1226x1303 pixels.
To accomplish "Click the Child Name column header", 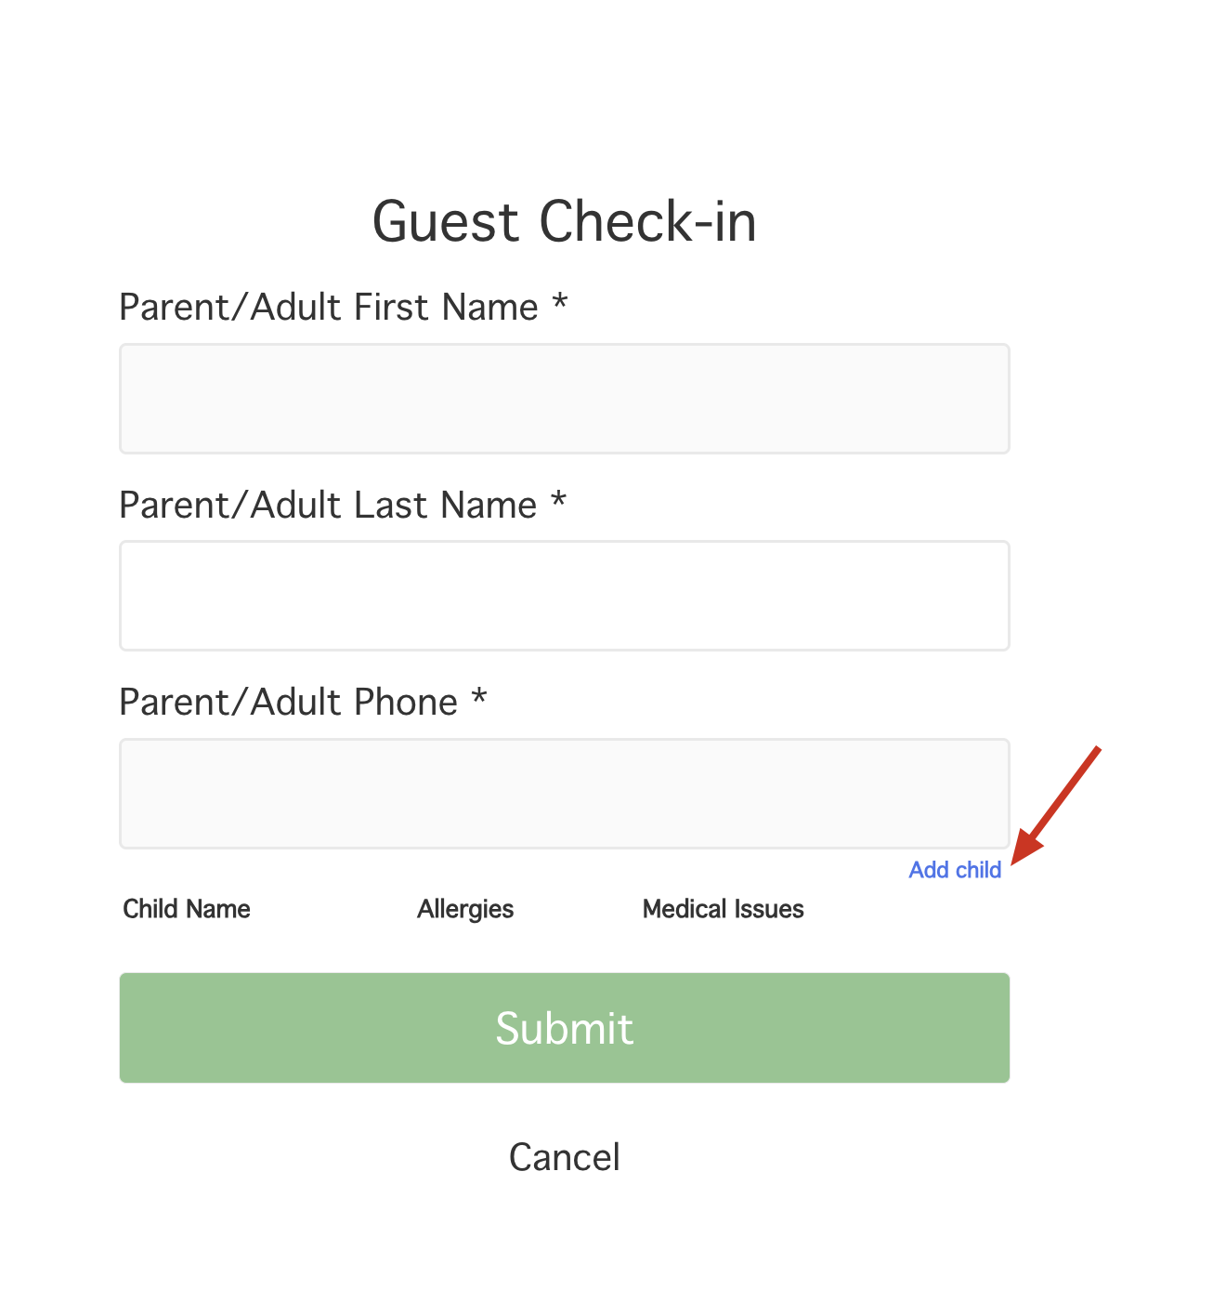I will click(187, 909).
